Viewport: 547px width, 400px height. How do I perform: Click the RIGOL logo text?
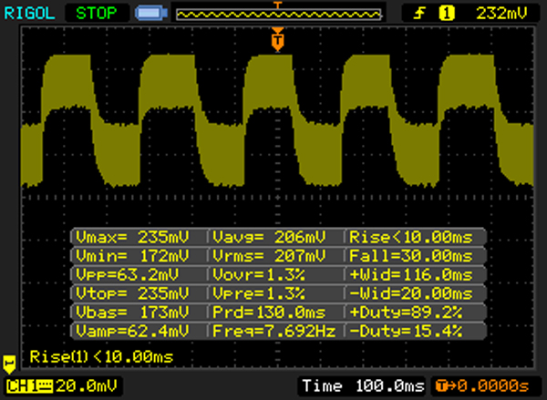[29, 14]
